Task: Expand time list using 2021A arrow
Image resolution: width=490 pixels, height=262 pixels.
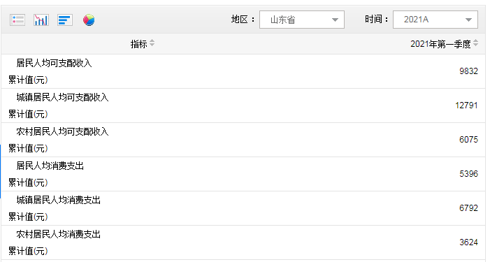Action: tap(468, 20)
